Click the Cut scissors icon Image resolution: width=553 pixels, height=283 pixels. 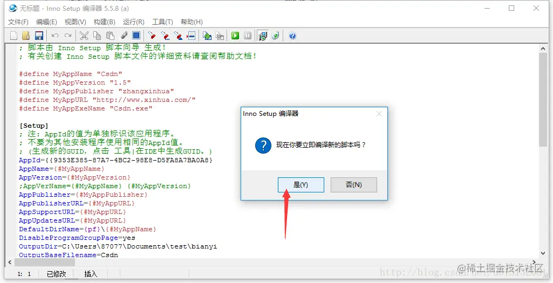pos(84,36)
